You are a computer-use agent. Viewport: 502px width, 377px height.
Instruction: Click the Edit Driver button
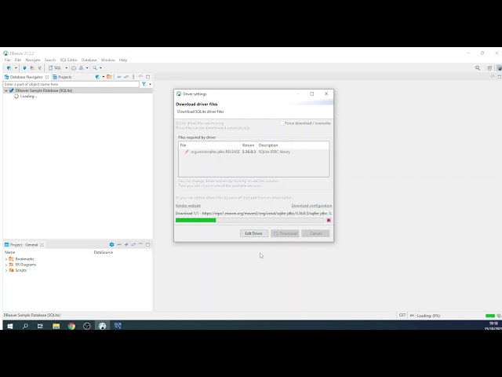(x=254, y=233)
